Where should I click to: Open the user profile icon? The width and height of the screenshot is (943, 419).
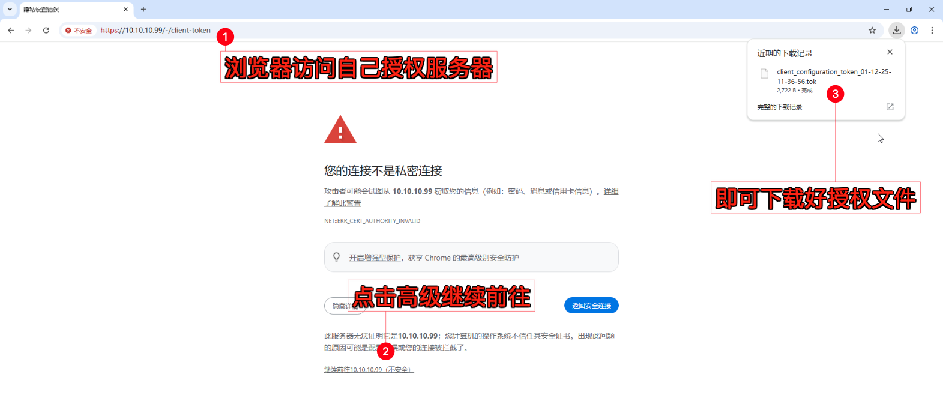coord(914,31)
